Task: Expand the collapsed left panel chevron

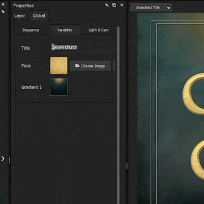Action: click(3, 159)
